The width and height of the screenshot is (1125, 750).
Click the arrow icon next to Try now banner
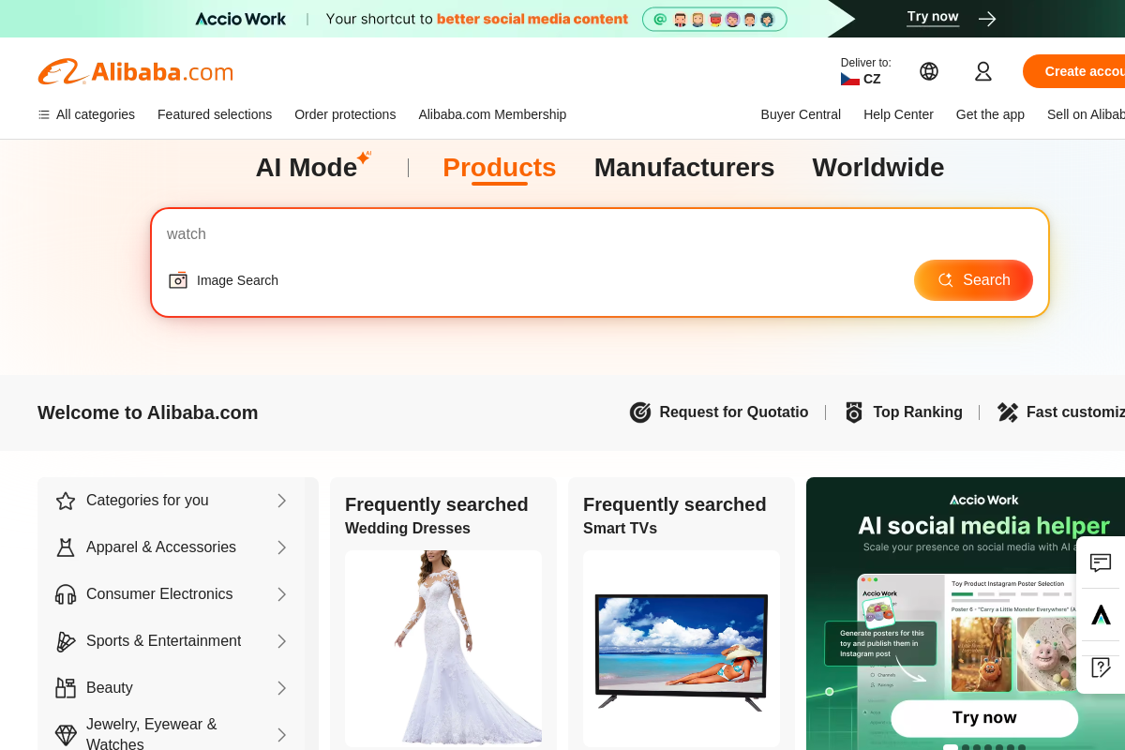(986, 19)
